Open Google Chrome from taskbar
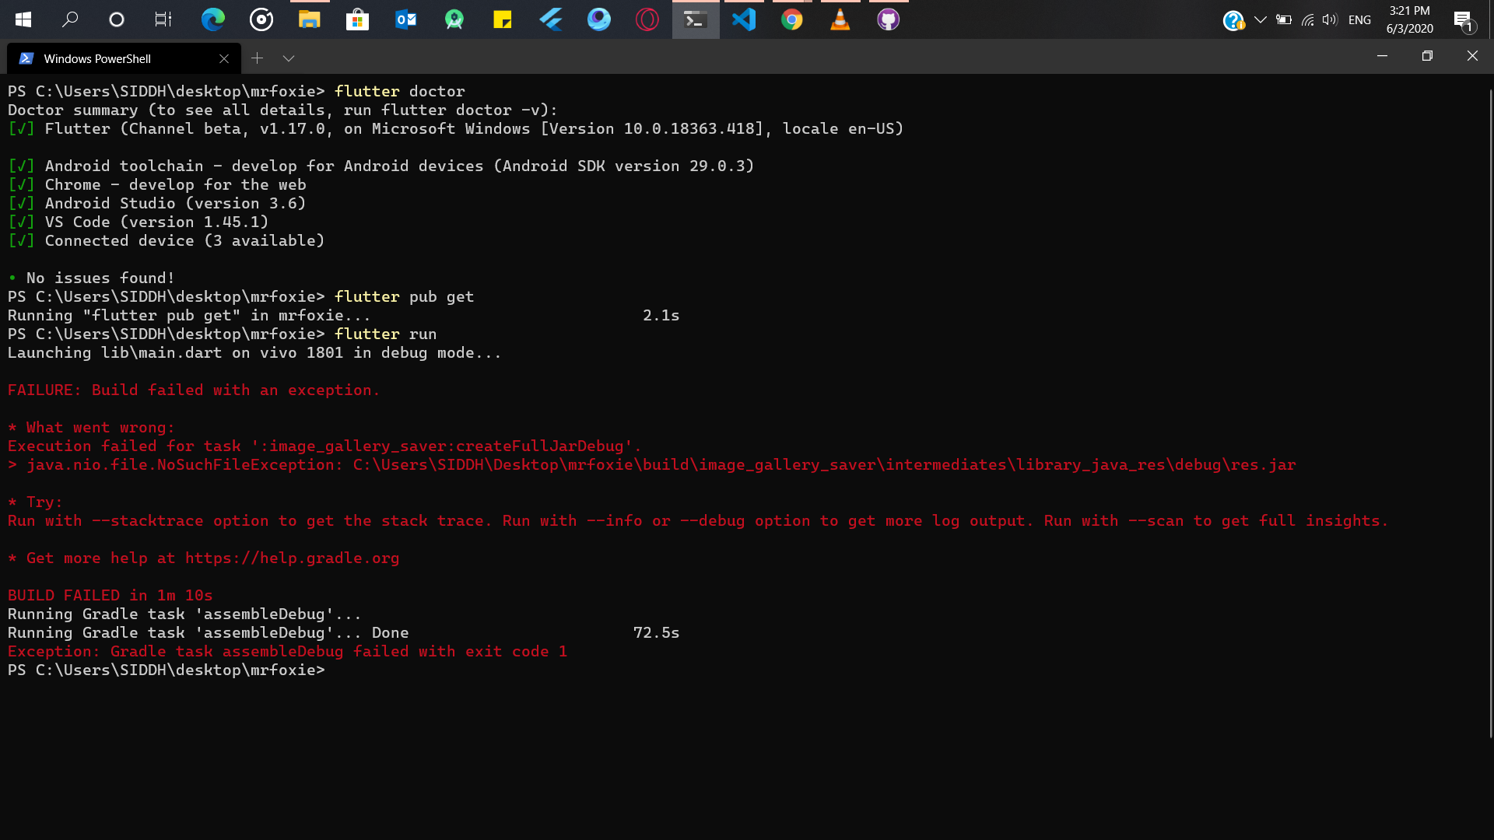The height and width of the screenshot is (840, 1494). (x=791, y=19)
